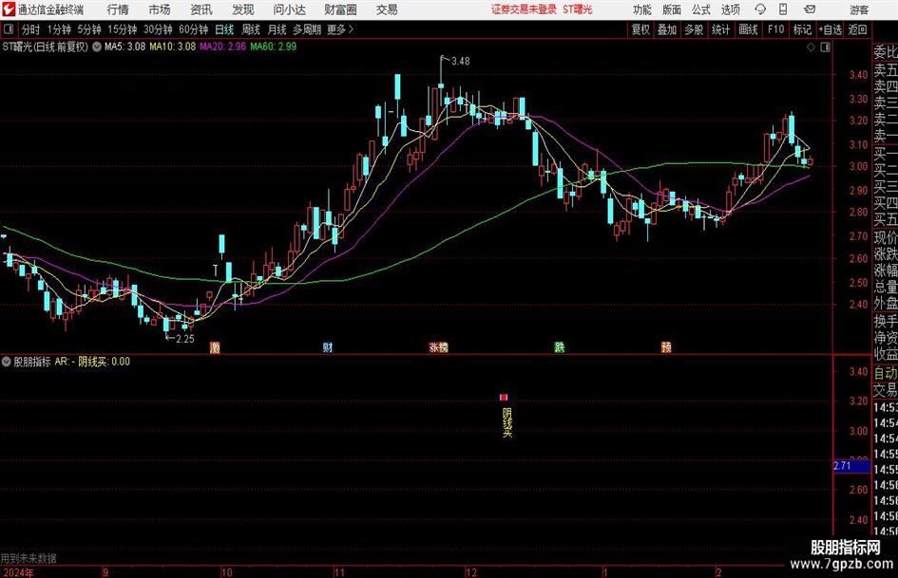Switch to the 5分钟 period tab

pos(89,29)
